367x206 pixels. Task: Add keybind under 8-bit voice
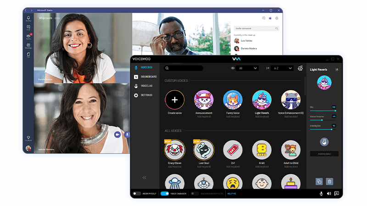click(x=261, y=167)
